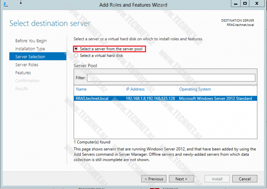Click the wizard icon in the title bar
The width and height of the screenshot is (267, 189).
pyautogui.click(x=5, y=4)
